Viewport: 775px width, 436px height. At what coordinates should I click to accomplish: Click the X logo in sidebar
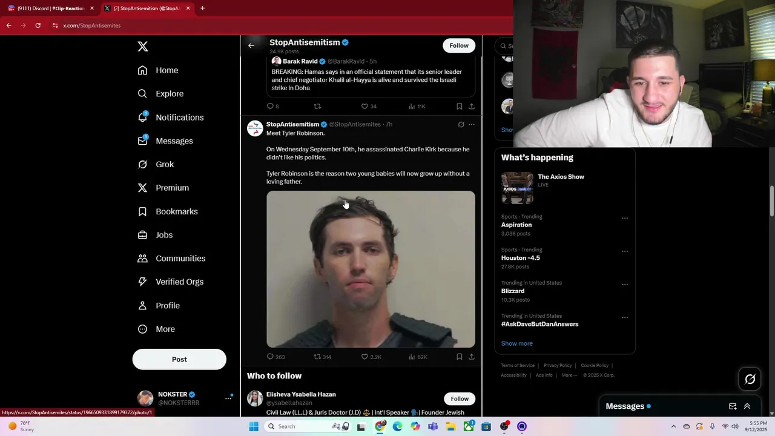(x=142, y=47)
